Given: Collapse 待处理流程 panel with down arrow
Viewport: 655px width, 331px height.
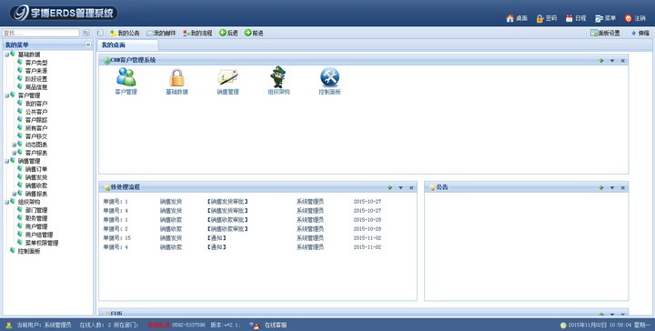Looking at the screenshot, I should 400,188.
